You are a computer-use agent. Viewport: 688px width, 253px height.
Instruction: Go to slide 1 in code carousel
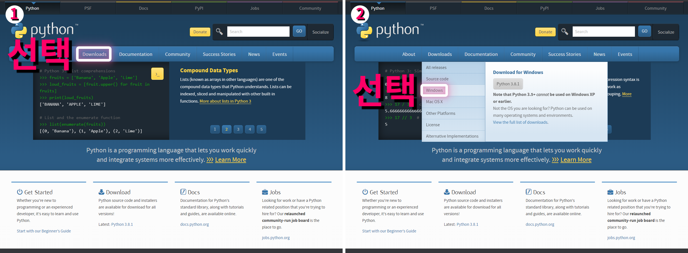pyautogui.click(x=215, y=129)
